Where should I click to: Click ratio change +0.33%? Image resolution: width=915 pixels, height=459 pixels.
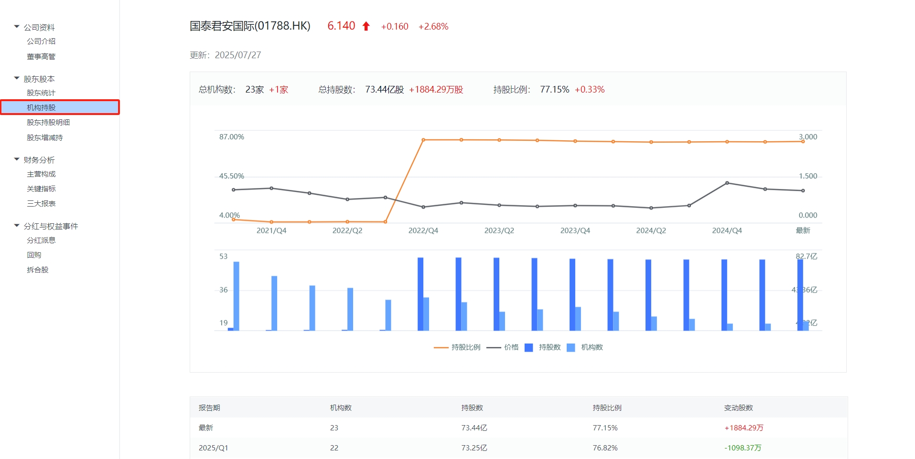click(590, 90)
